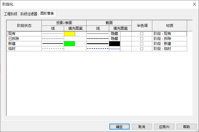Edit projection line style for 现有
This screenshot has width=199, height=132.
coord(53,34)
